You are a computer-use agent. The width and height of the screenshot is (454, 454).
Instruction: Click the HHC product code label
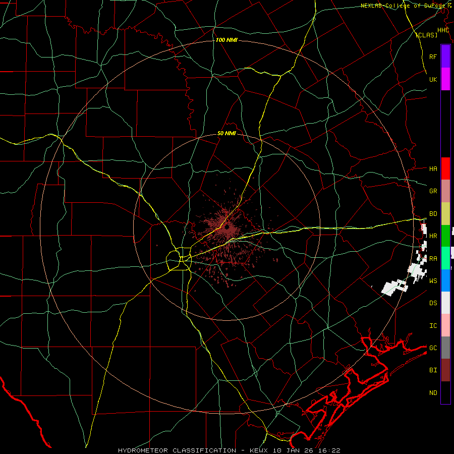click(443, 30)
